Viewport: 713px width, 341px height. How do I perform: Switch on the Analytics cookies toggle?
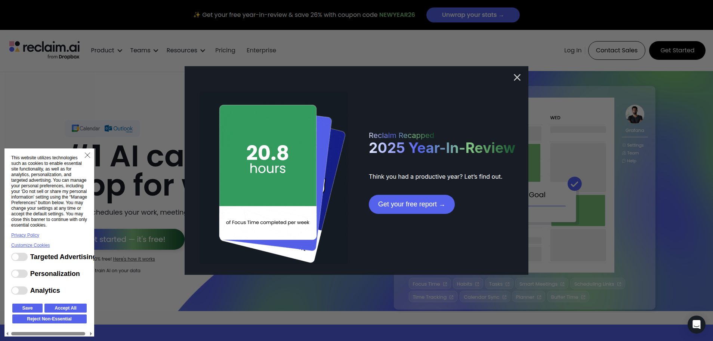point(19,291)
